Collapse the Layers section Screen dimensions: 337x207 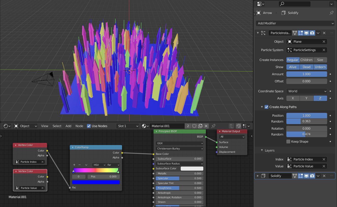click(262, 150)
